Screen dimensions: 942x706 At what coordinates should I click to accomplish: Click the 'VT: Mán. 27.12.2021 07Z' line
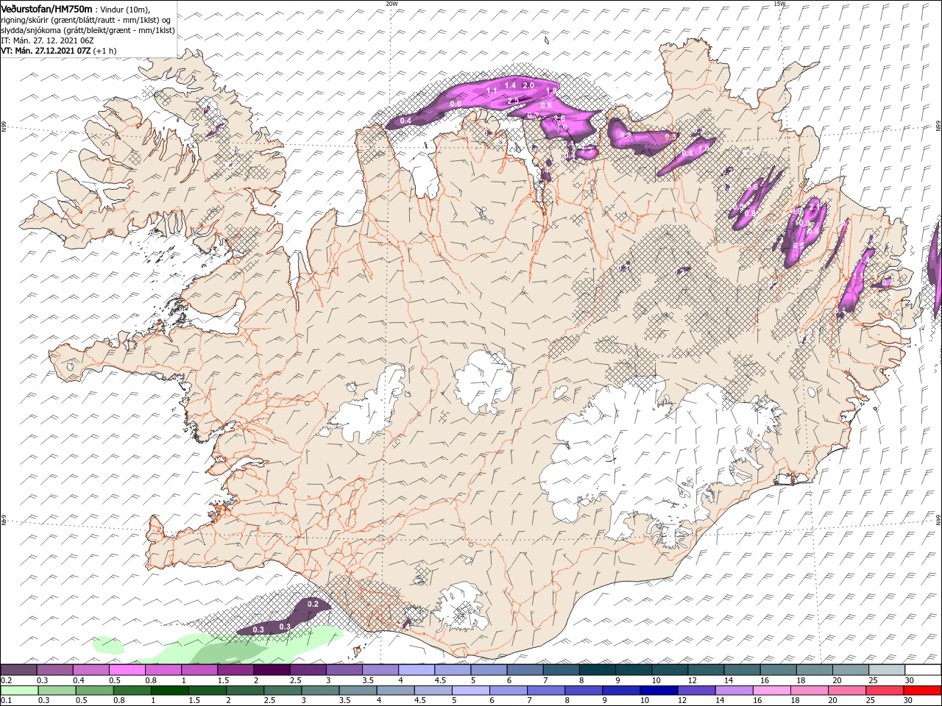pyautogui.click(x=46, y=51)
